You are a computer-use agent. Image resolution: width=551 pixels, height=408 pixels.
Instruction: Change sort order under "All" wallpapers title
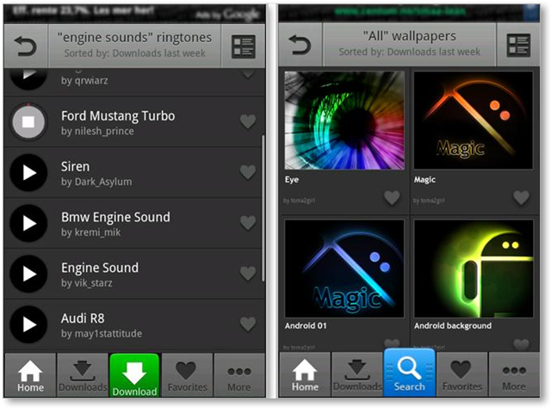point(410,52)
